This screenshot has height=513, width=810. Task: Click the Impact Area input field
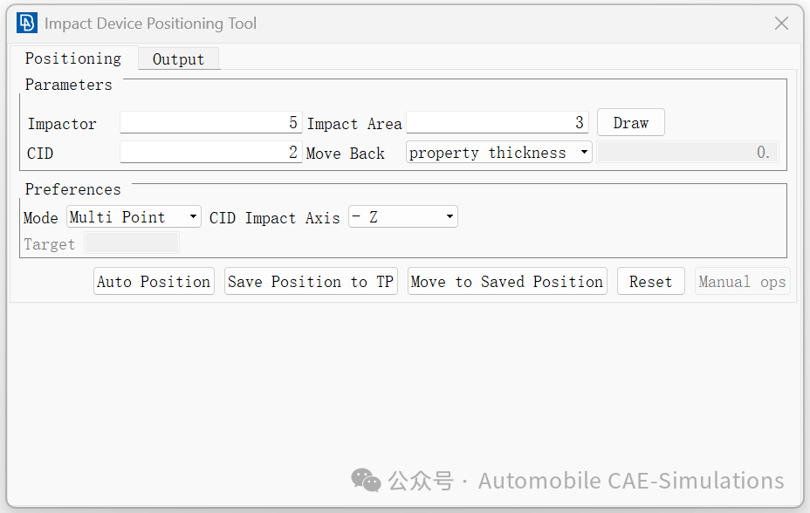coord(497,123)
